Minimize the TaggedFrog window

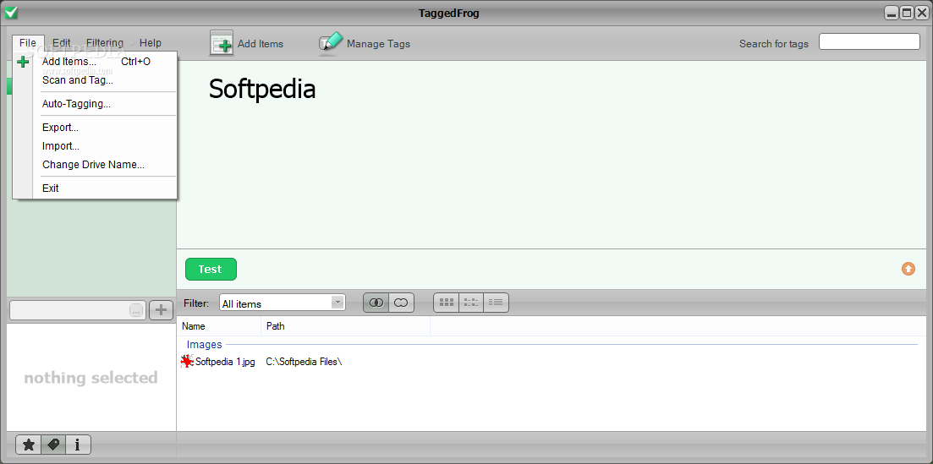[x=892, y=13]
